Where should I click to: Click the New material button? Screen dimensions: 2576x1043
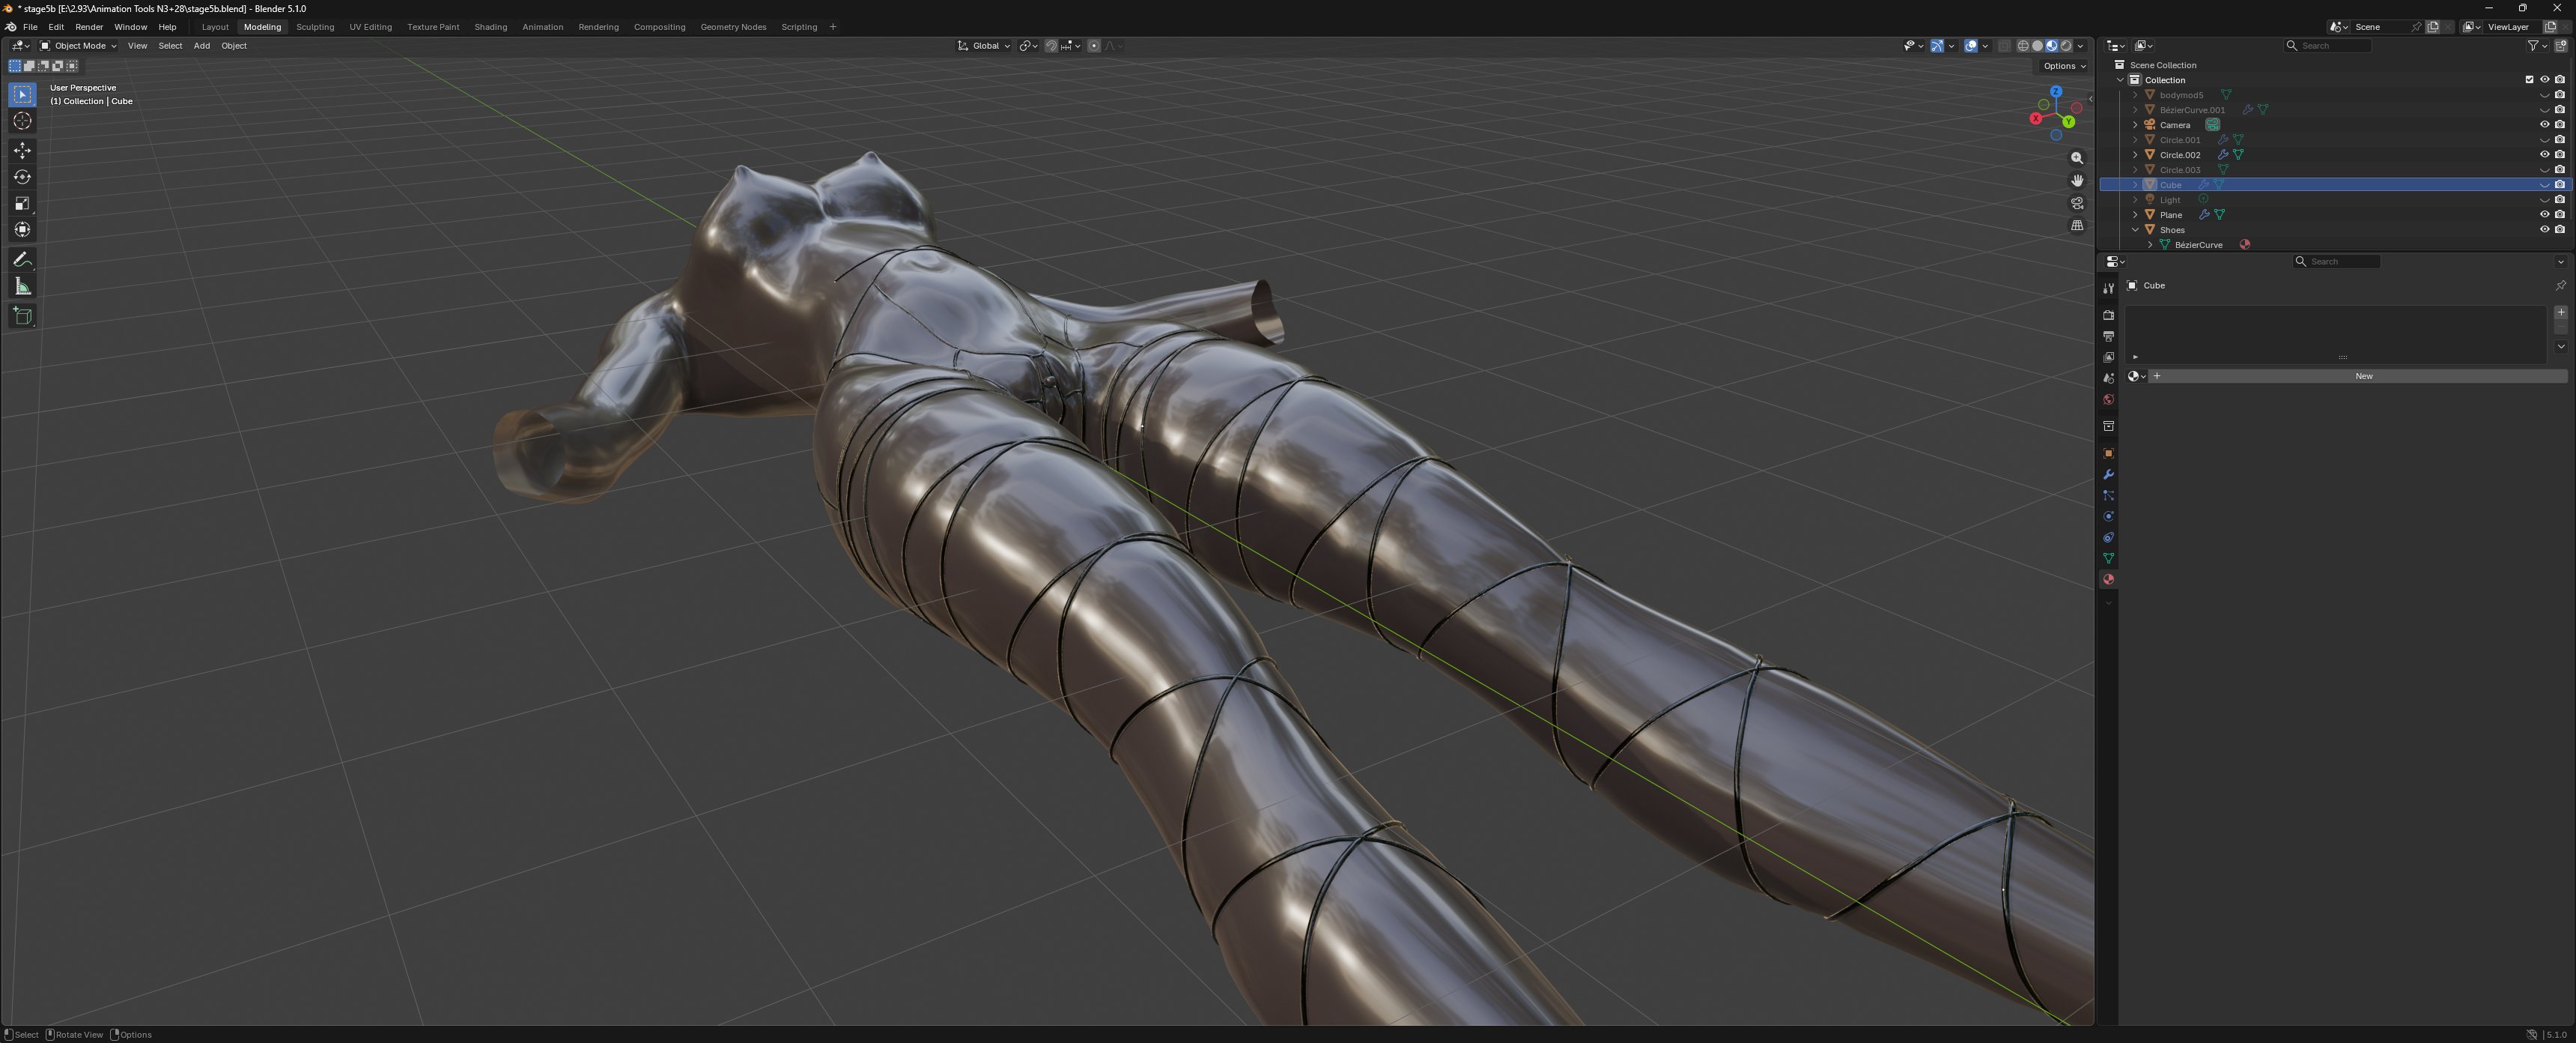[2363, 376]
